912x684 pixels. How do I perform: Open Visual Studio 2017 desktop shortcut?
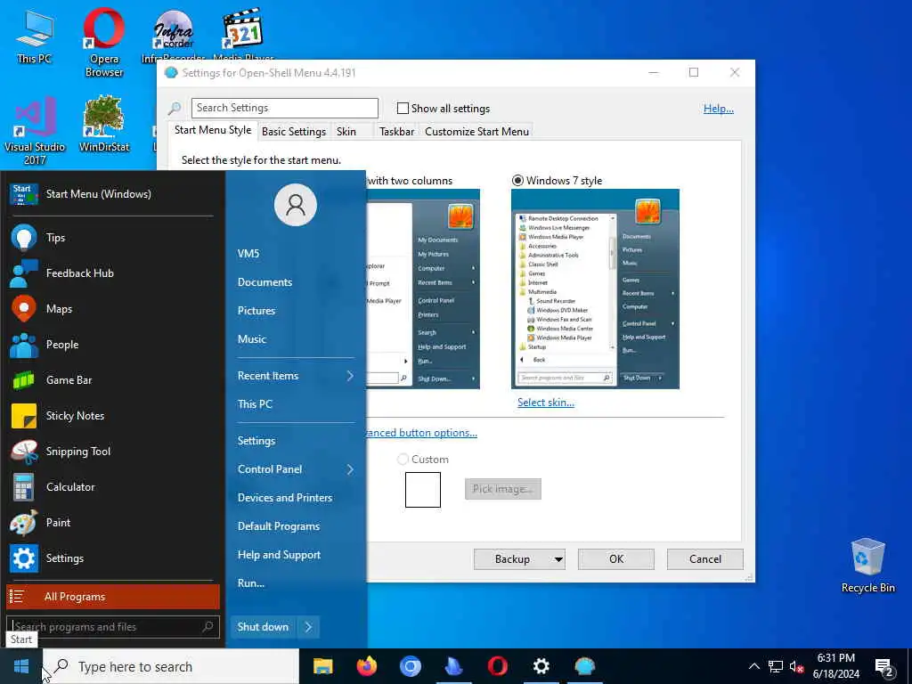tap(35, 130)
